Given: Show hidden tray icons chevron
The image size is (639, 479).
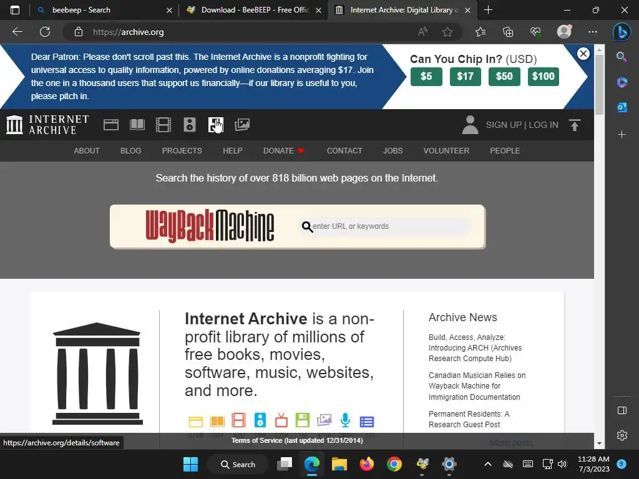Looking at the screenshot, I should click(488, 464).
